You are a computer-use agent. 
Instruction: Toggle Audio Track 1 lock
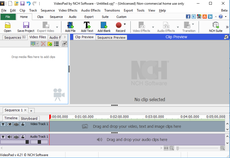(23, 137)
